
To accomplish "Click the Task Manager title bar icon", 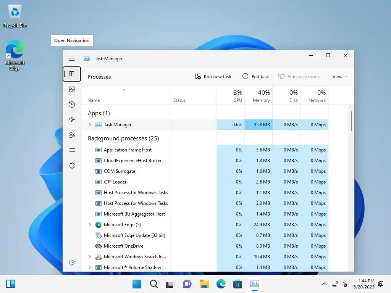I will [x=87, y=58].
